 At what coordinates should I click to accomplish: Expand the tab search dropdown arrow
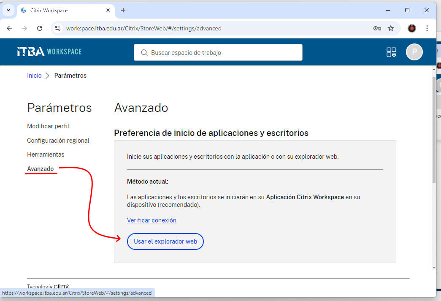coord(8,10)
